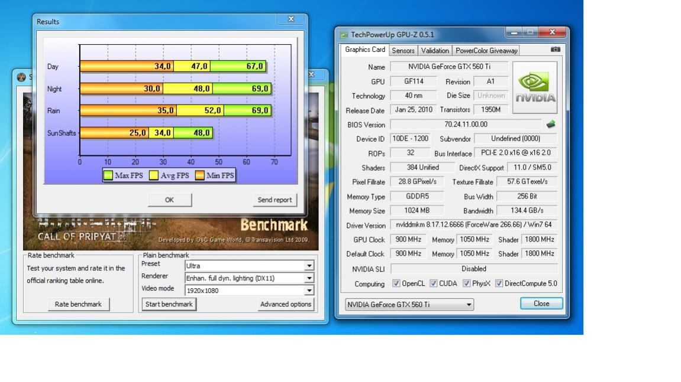The image size is (681, 382).
Task: Click the green Max FPS legend swatch
Action: click(108, 175)
